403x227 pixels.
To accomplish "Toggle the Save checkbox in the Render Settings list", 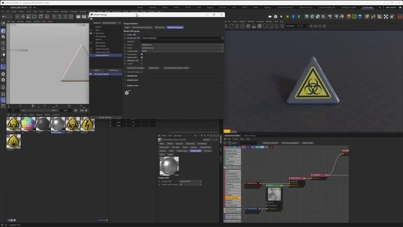I will [91, 30].
